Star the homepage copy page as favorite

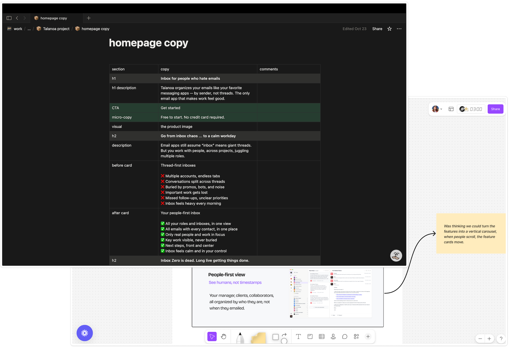[389, 29]
